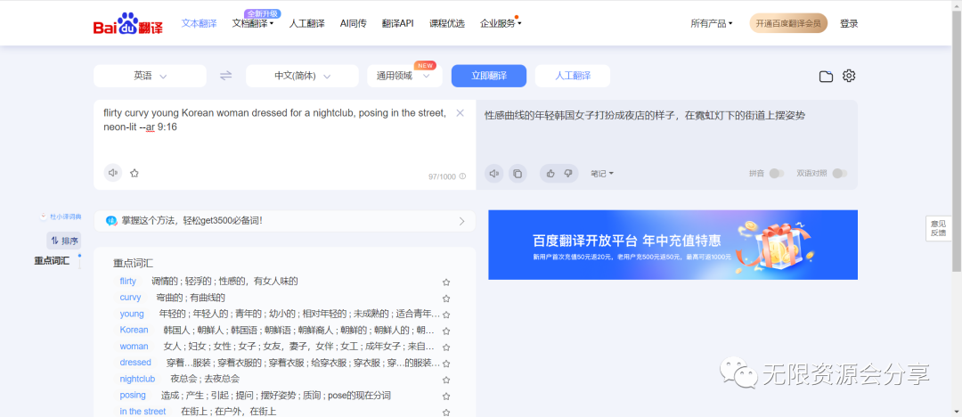Clear the source text with X
Screen dimensions: 962x417
pos(461,113)
